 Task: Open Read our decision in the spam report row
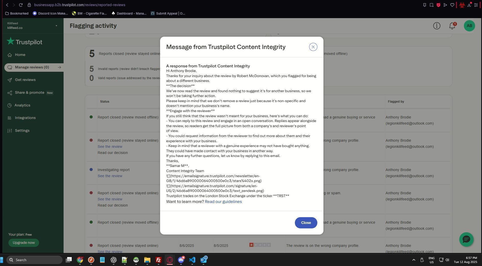click(x=113, y=205)
